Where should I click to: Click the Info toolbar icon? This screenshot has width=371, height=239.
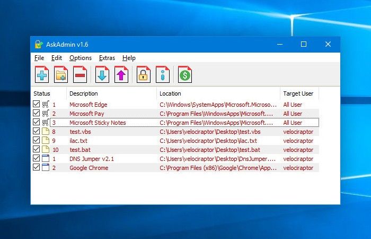click(163, 75)
